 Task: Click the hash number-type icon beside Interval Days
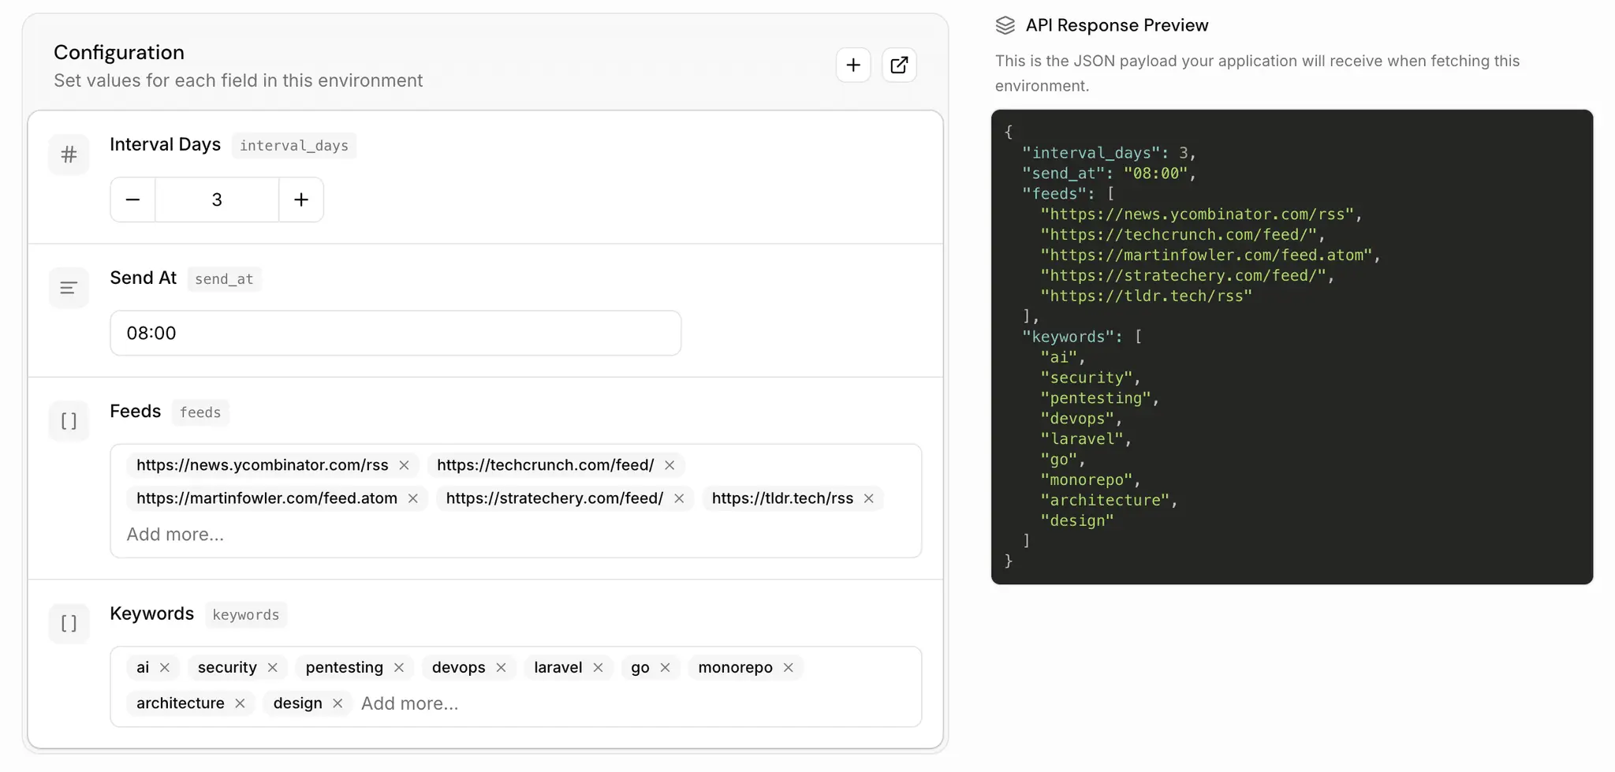[x=69, y=155]
